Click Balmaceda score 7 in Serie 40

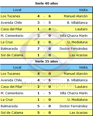coord(38,48)
